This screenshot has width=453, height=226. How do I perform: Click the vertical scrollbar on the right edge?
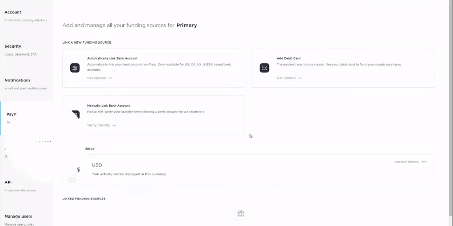click(x=451, y=106)
